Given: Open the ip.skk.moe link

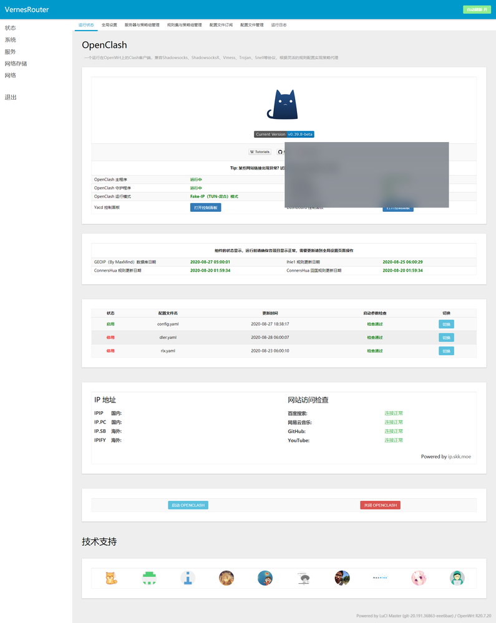Looking at the screenshot, I should coord(459,457).
